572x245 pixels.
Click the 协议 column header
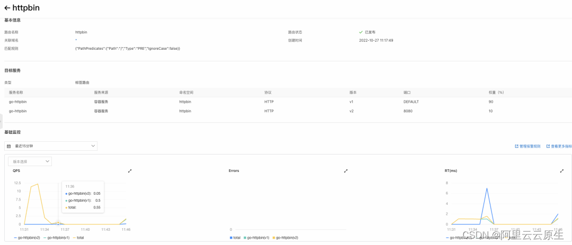coord(268,93)
